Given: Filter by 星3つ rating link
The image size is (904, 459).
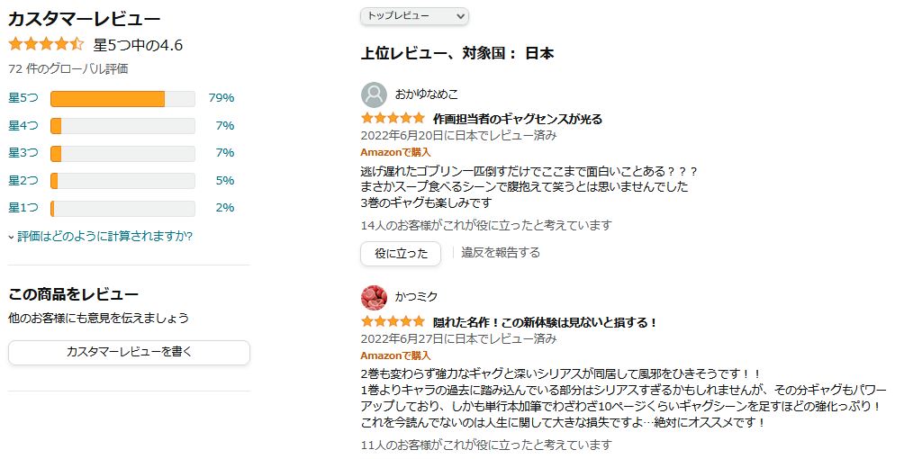Looking at the screenshot, I should (23, 153).
